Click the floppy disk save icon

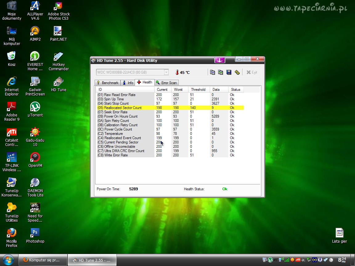pos(229,72)
